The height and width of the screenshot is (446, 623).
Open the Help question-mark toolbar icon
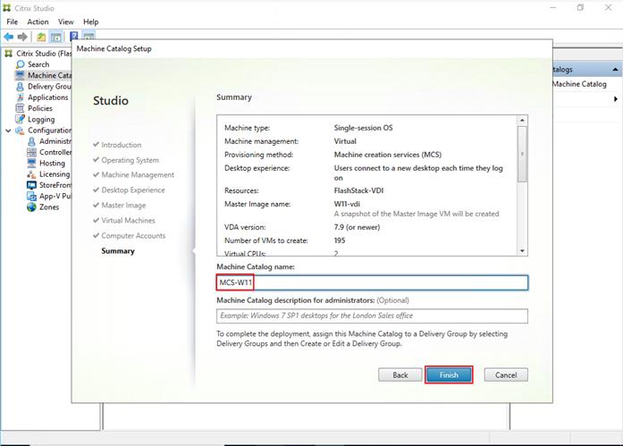click(x=74, y=37)
